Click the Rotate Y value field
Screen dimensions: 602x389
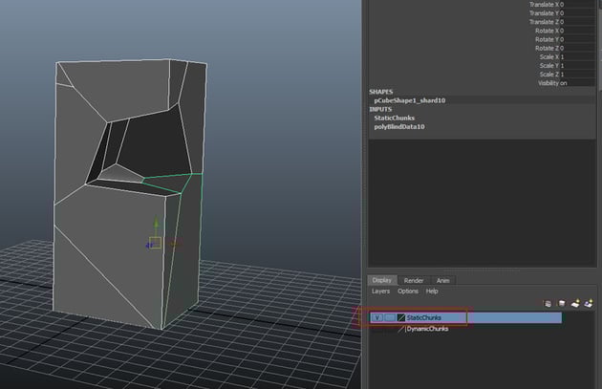[x=577, y=39]
